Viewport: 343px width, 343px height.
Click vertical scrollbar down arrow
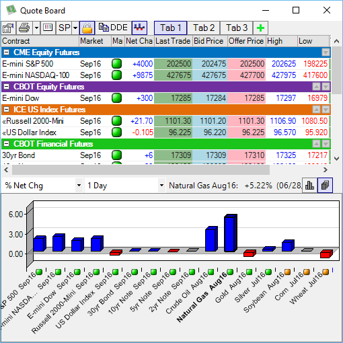click(336, 159)
